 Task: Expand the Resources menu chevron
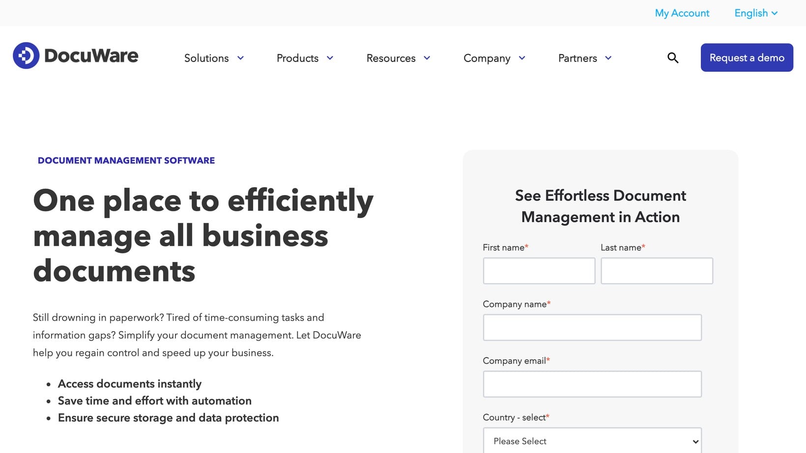point(427,58)
